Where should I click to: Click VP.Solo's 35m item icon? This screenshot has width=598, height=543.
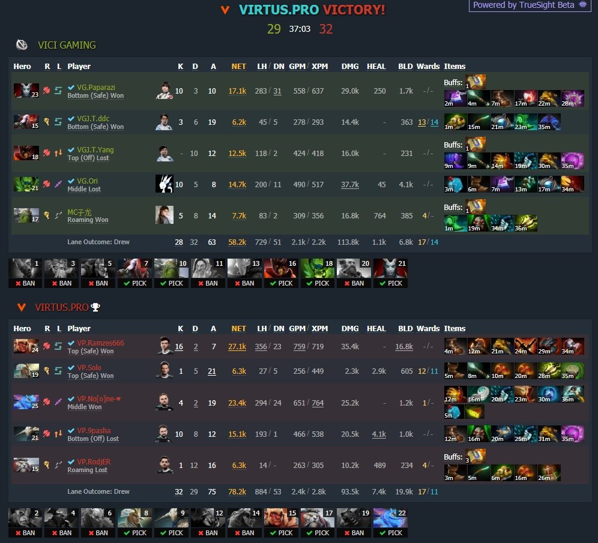(572, 371)
